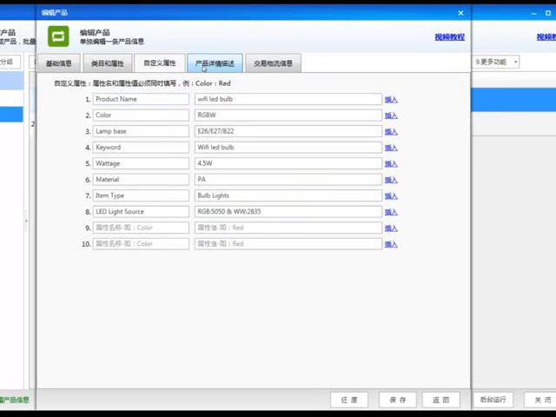Select the 自定义属性 tab
556x417 pixels.
pyautogui.click(x=160, y=63)
